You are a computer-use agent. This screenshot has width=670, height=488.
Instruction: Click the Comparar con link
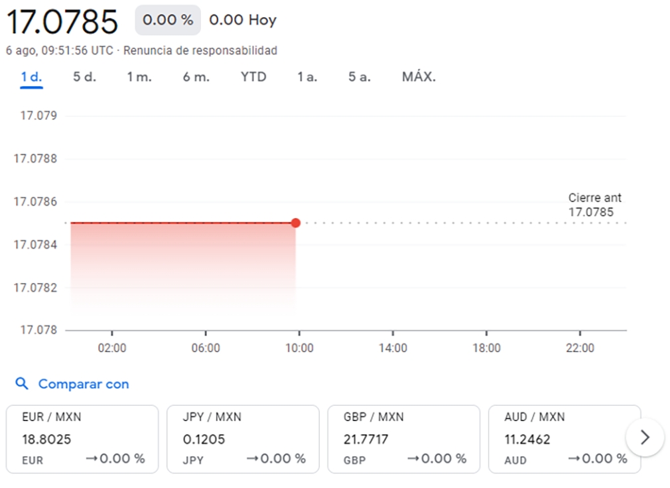(x=84, y=384)
